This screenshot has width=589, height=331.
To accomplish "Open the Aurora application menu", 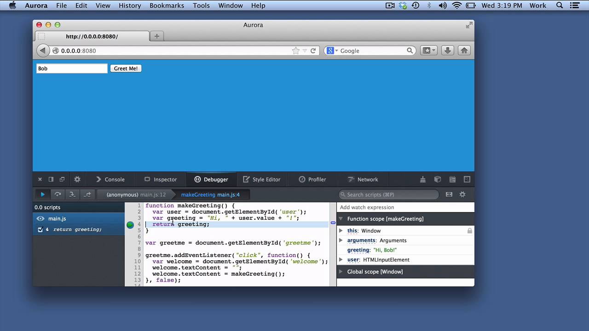I will (x=36, y=6).
